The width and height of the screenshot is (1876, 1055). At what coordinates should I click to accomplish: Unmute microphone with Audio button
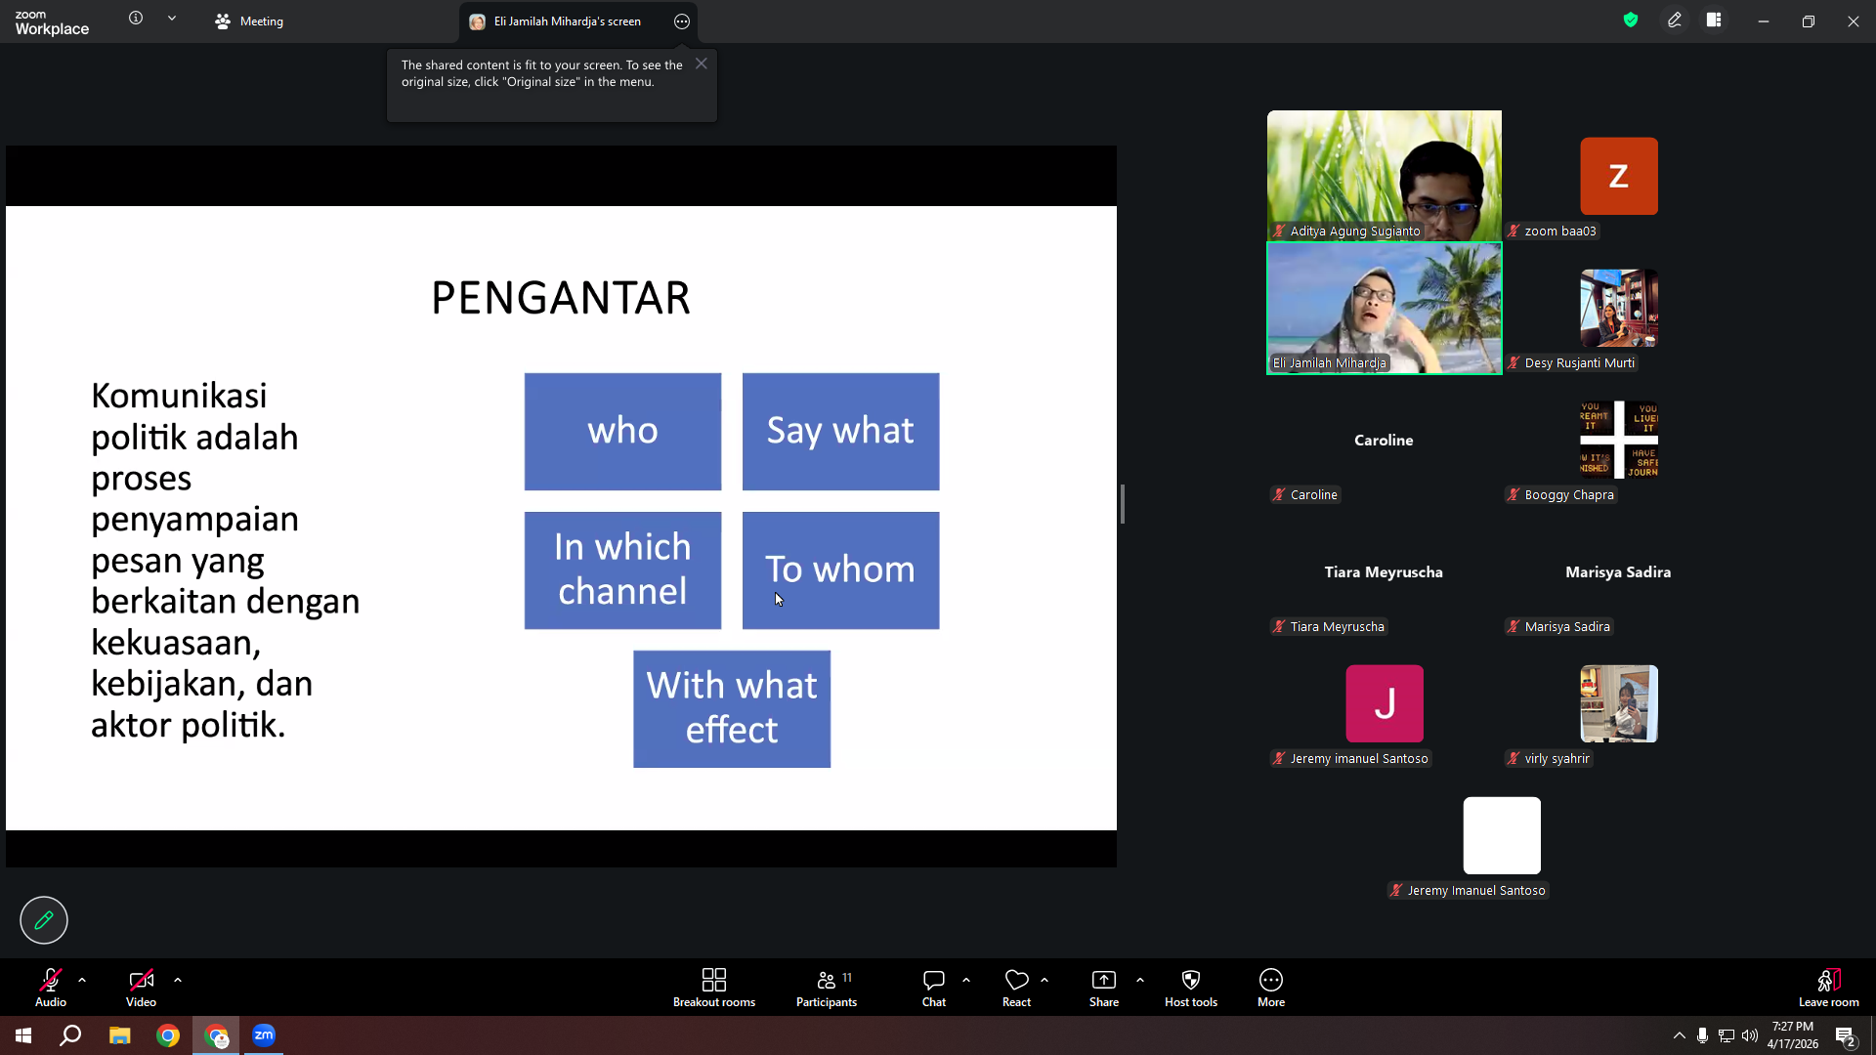click(51, 988)
